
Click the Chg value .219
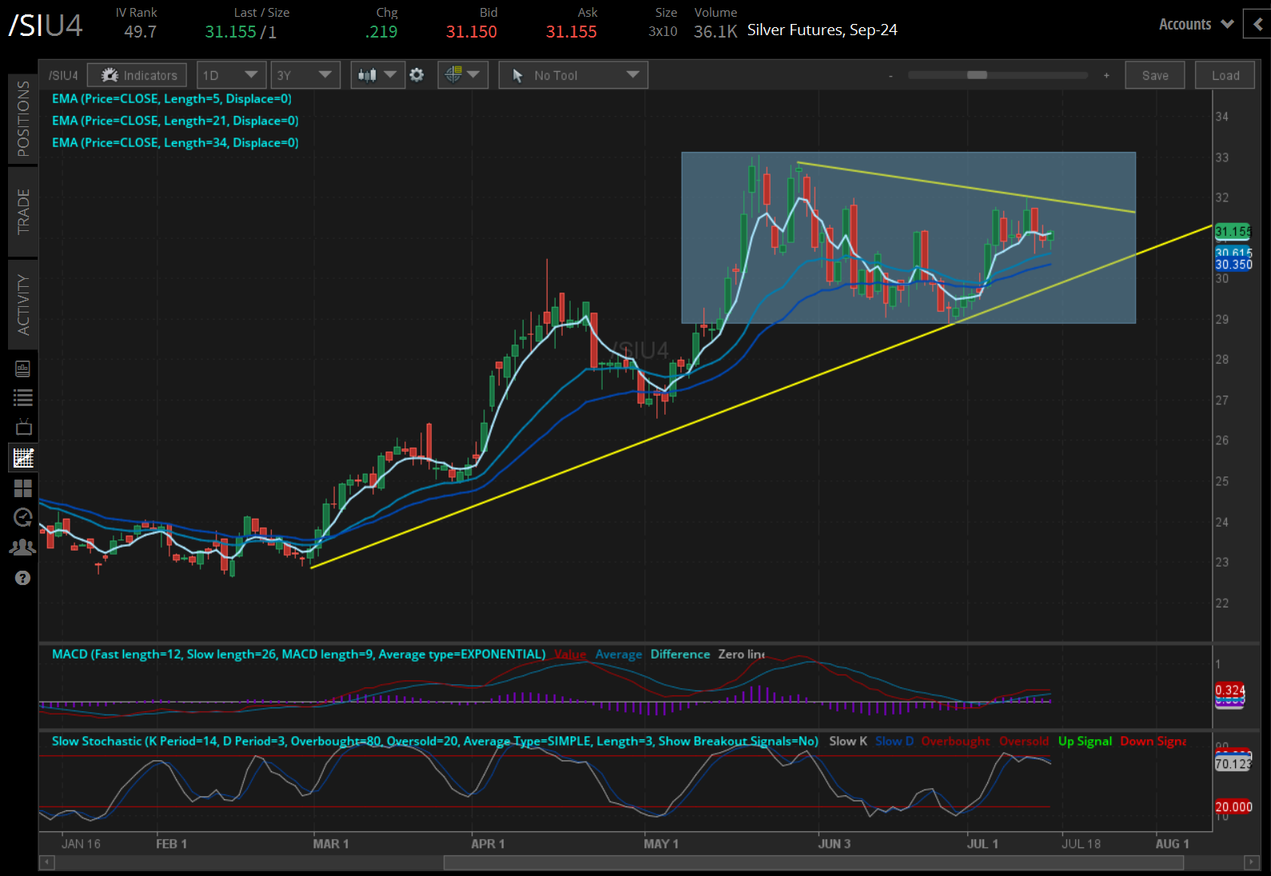tap(381, 32)
